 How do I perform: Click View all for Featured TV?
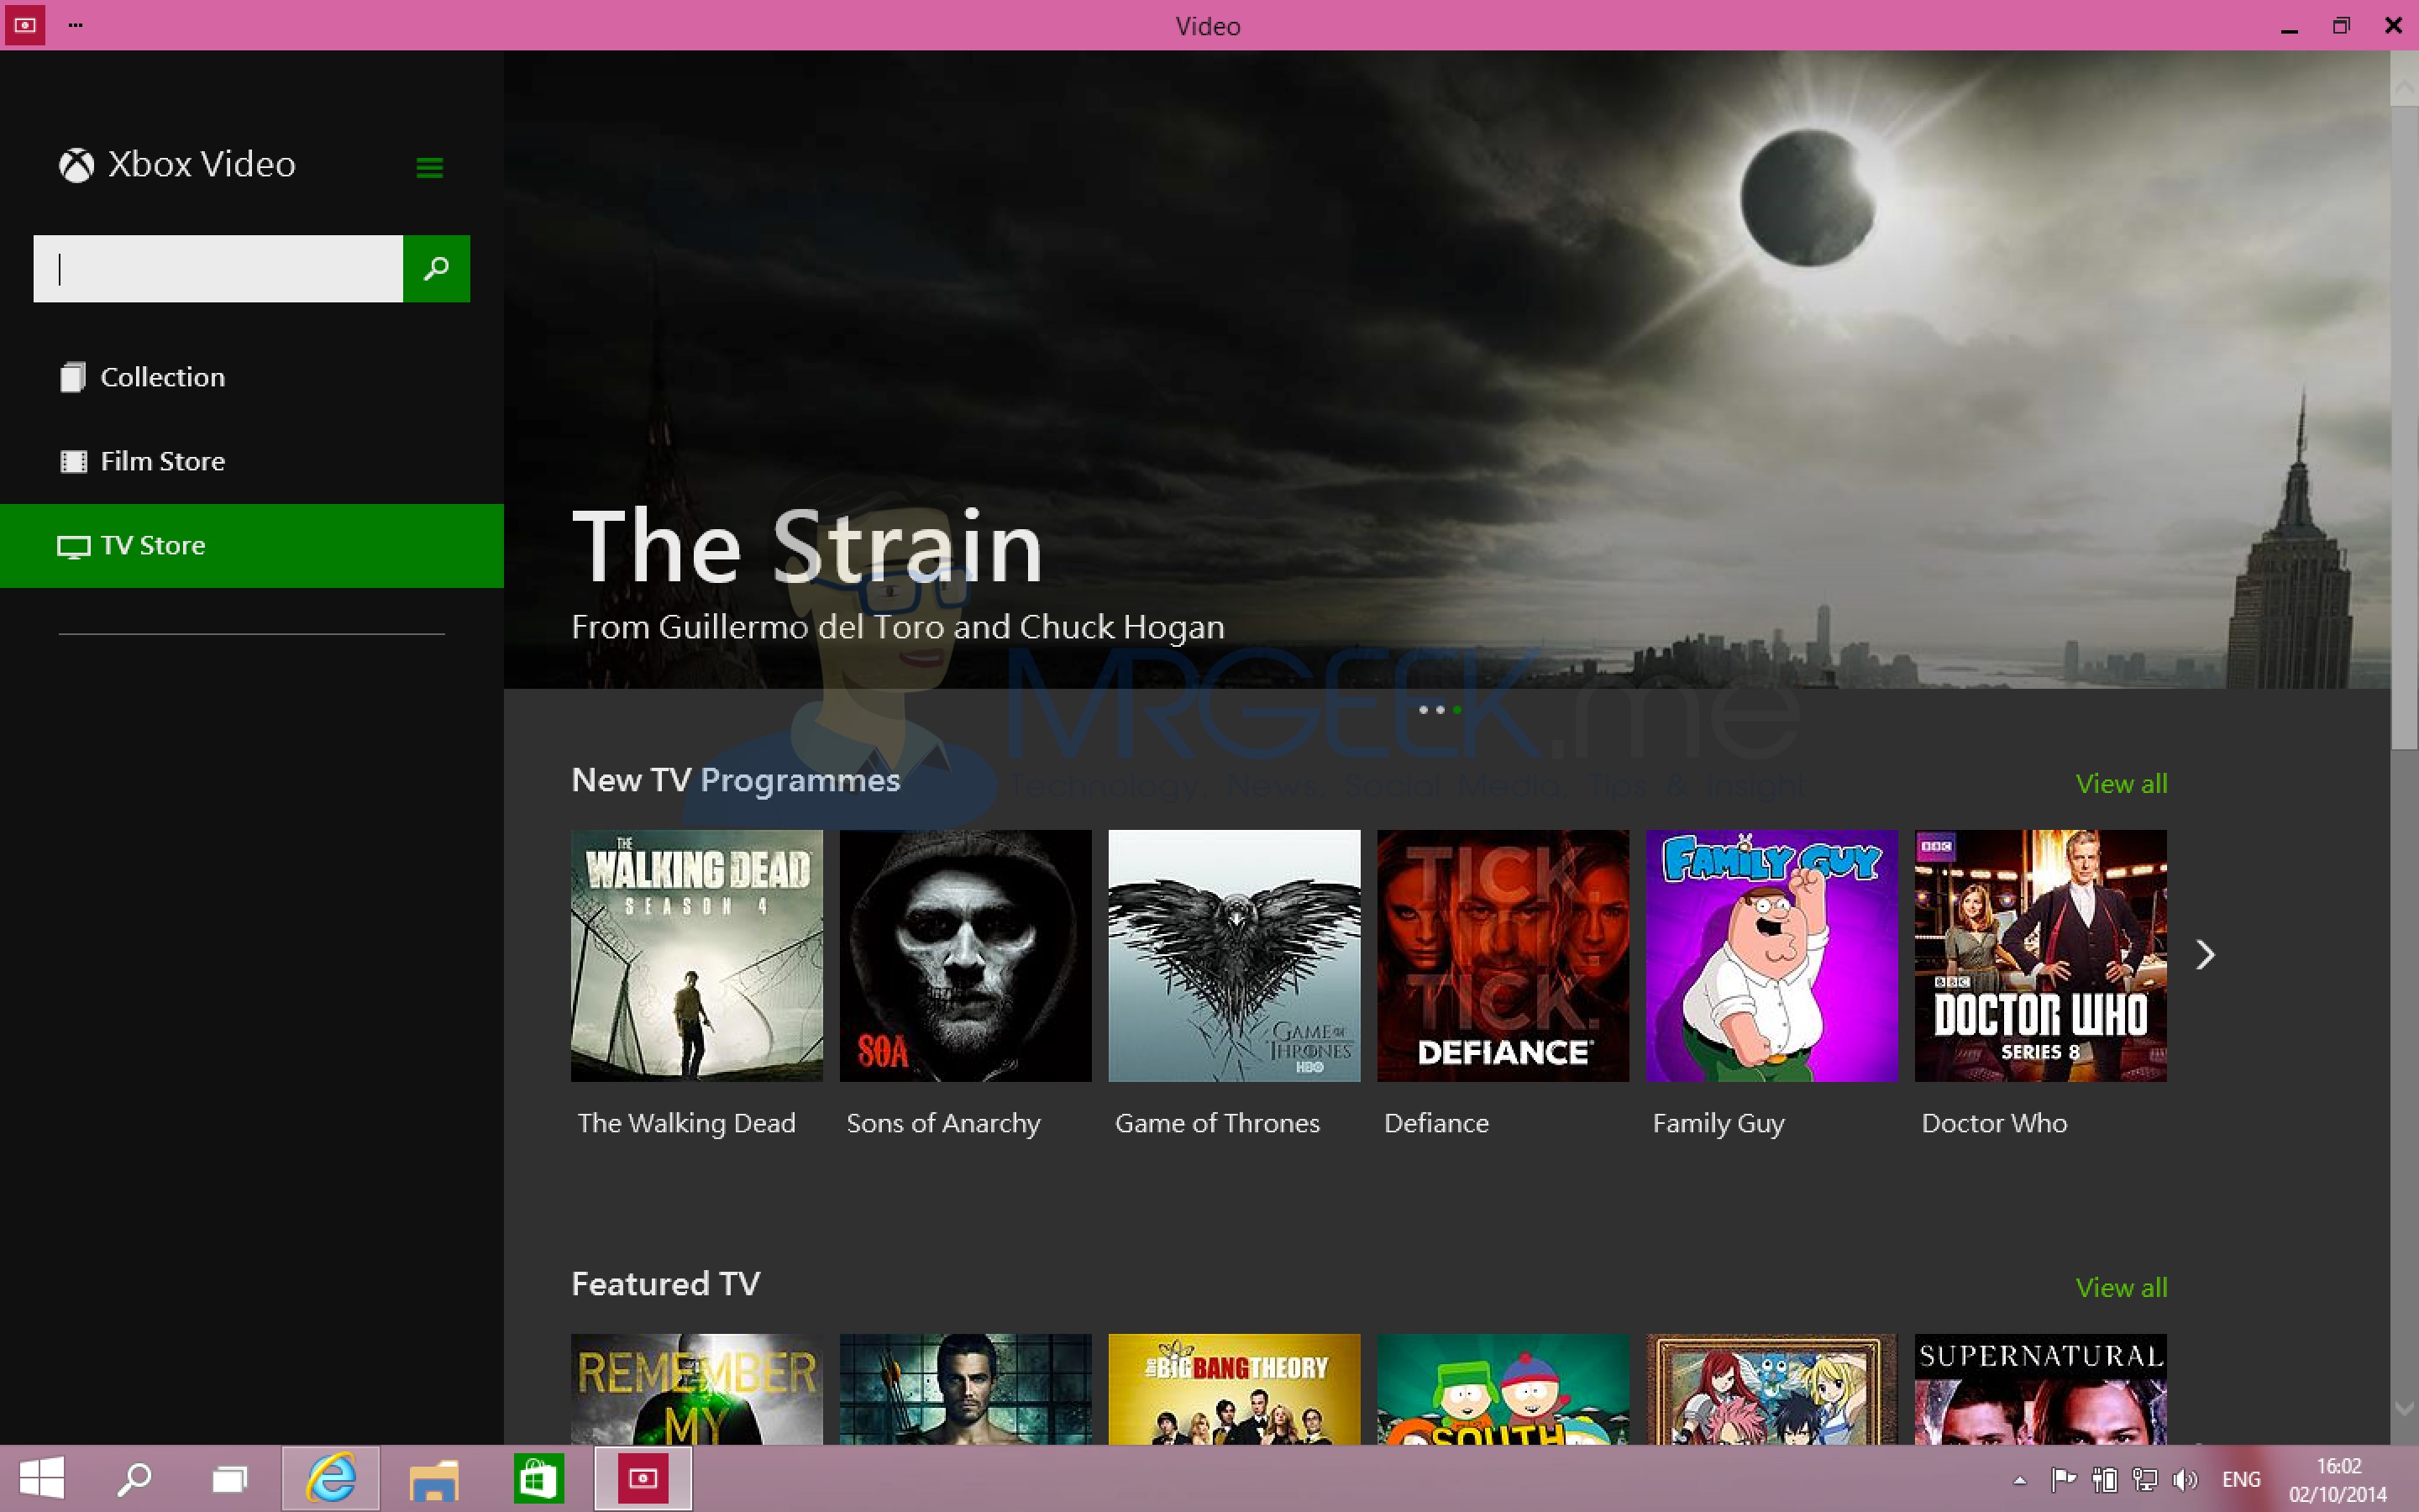pyautogui.click(x=2121, y=1288)
